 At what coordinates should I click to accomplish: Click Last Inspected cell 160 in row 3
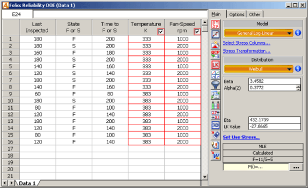(x=37, y=53)
